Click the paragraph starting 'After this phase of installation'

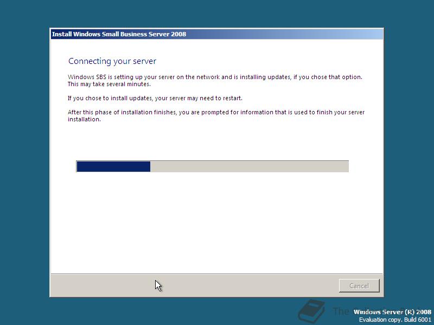pyautogui.click(x=216, y=115)
